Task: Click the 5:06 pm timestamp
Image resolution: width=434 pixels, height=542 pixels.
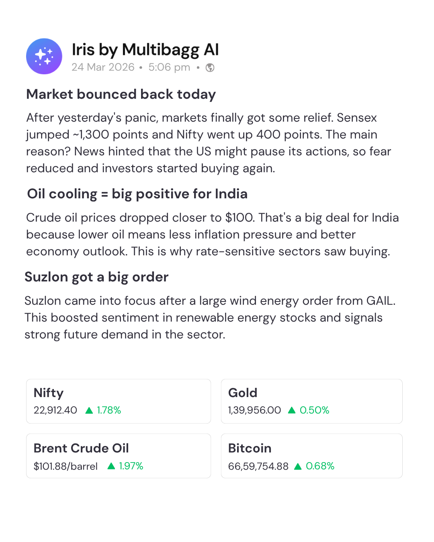Action: 169,67
